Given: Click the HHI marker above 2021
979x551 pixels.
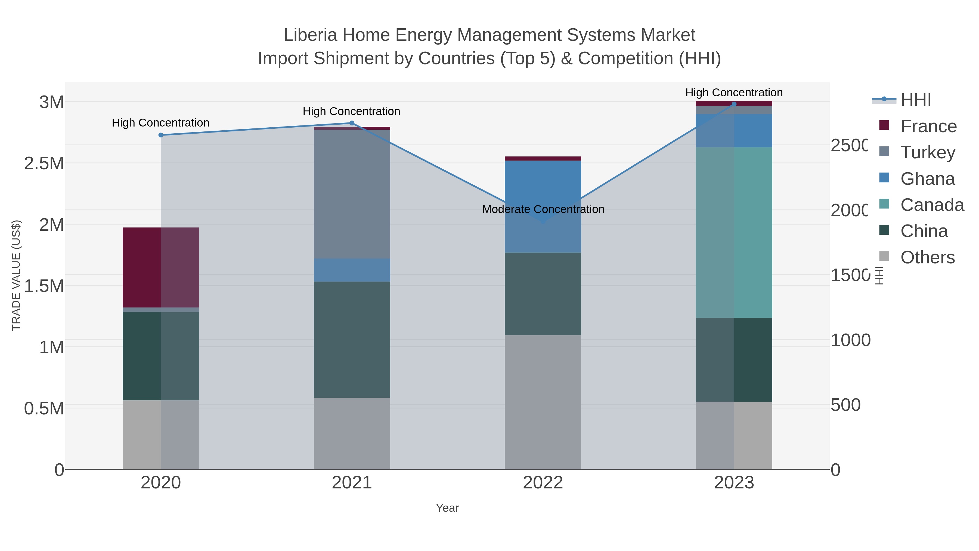Looking at the screenshot, I should (x=352, y=123).
